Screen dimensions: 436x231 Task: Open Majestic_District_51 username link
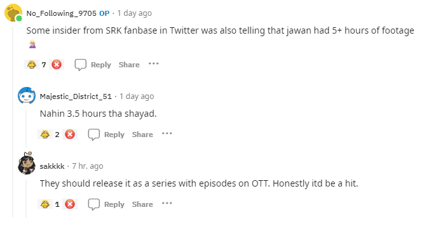(x=76, y=96)
